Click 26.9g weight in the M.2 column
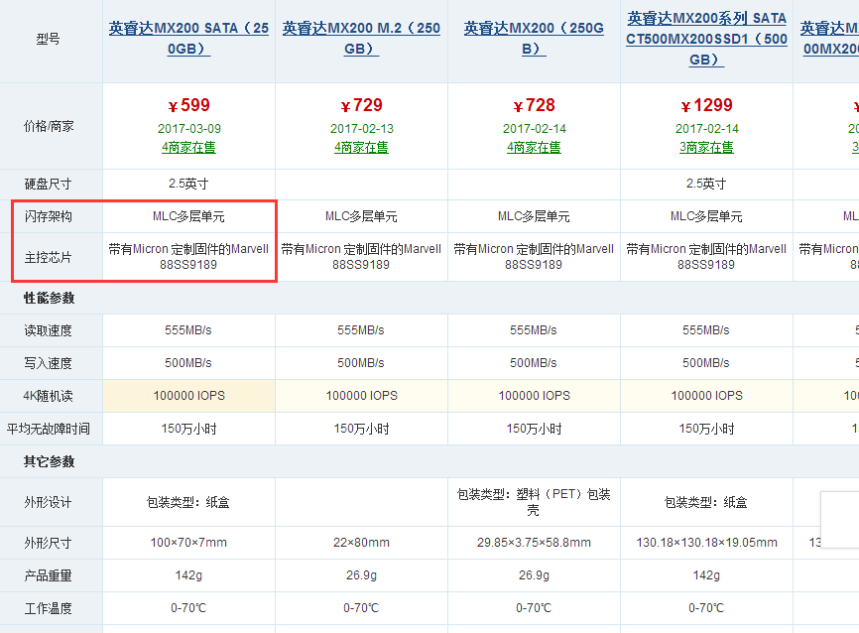This screenshot has width=859, height=633. (x=361, y=574)
